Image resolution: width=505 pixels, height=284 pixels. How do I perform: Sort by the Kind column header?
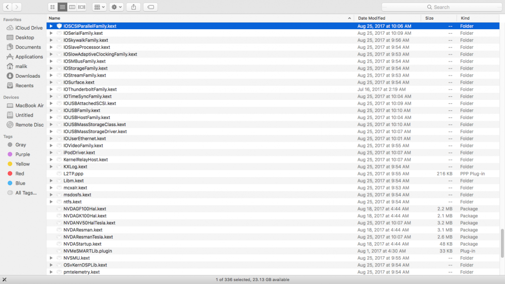465,18
